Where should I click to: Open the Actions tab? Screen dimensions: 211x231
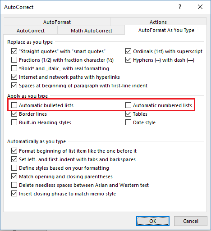pyautogui.click(x=158, y=22)
